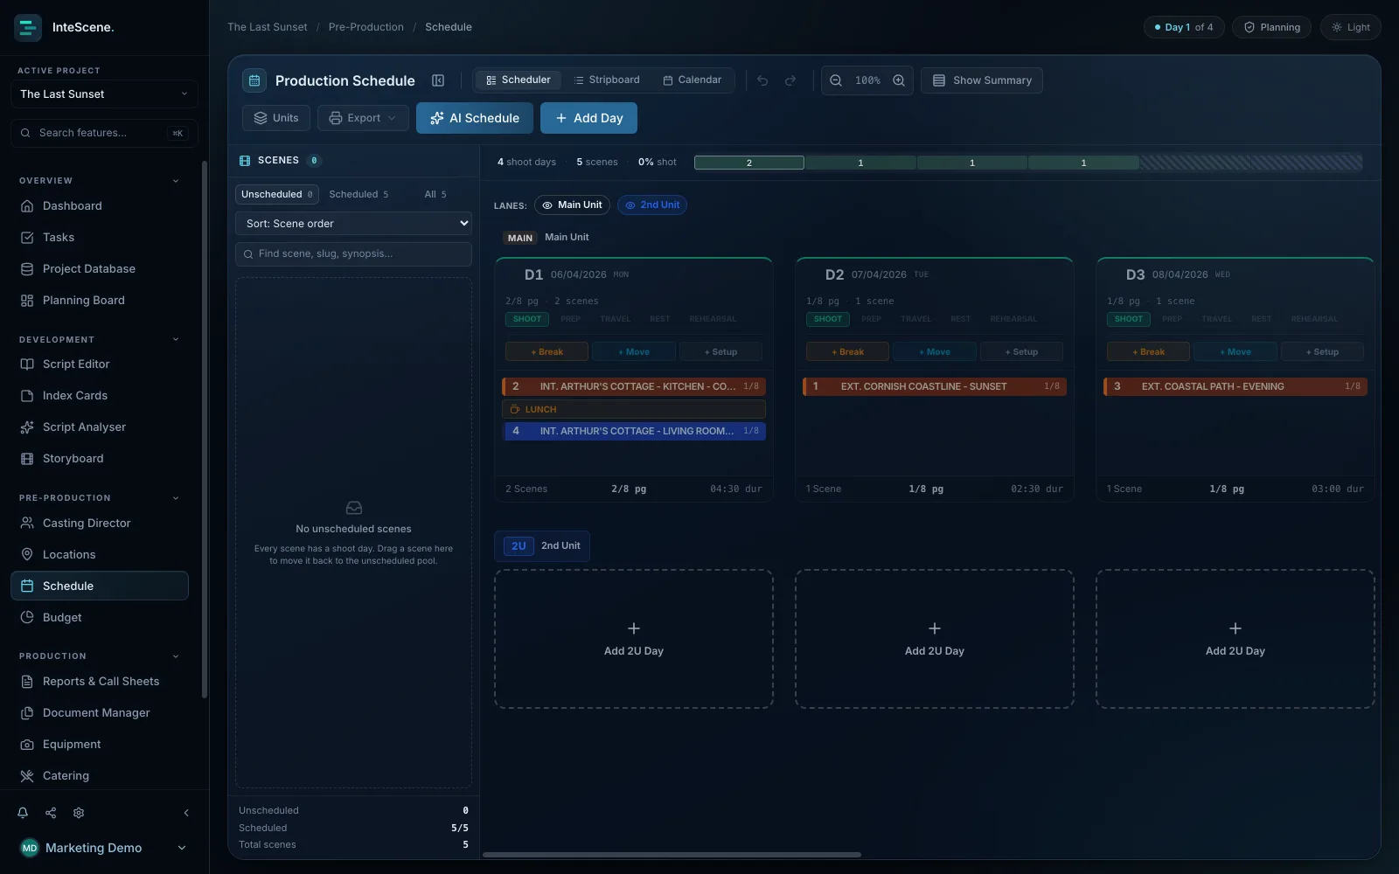
Task: Open The Last Sunset project dropdown
Action: point(104,94)
